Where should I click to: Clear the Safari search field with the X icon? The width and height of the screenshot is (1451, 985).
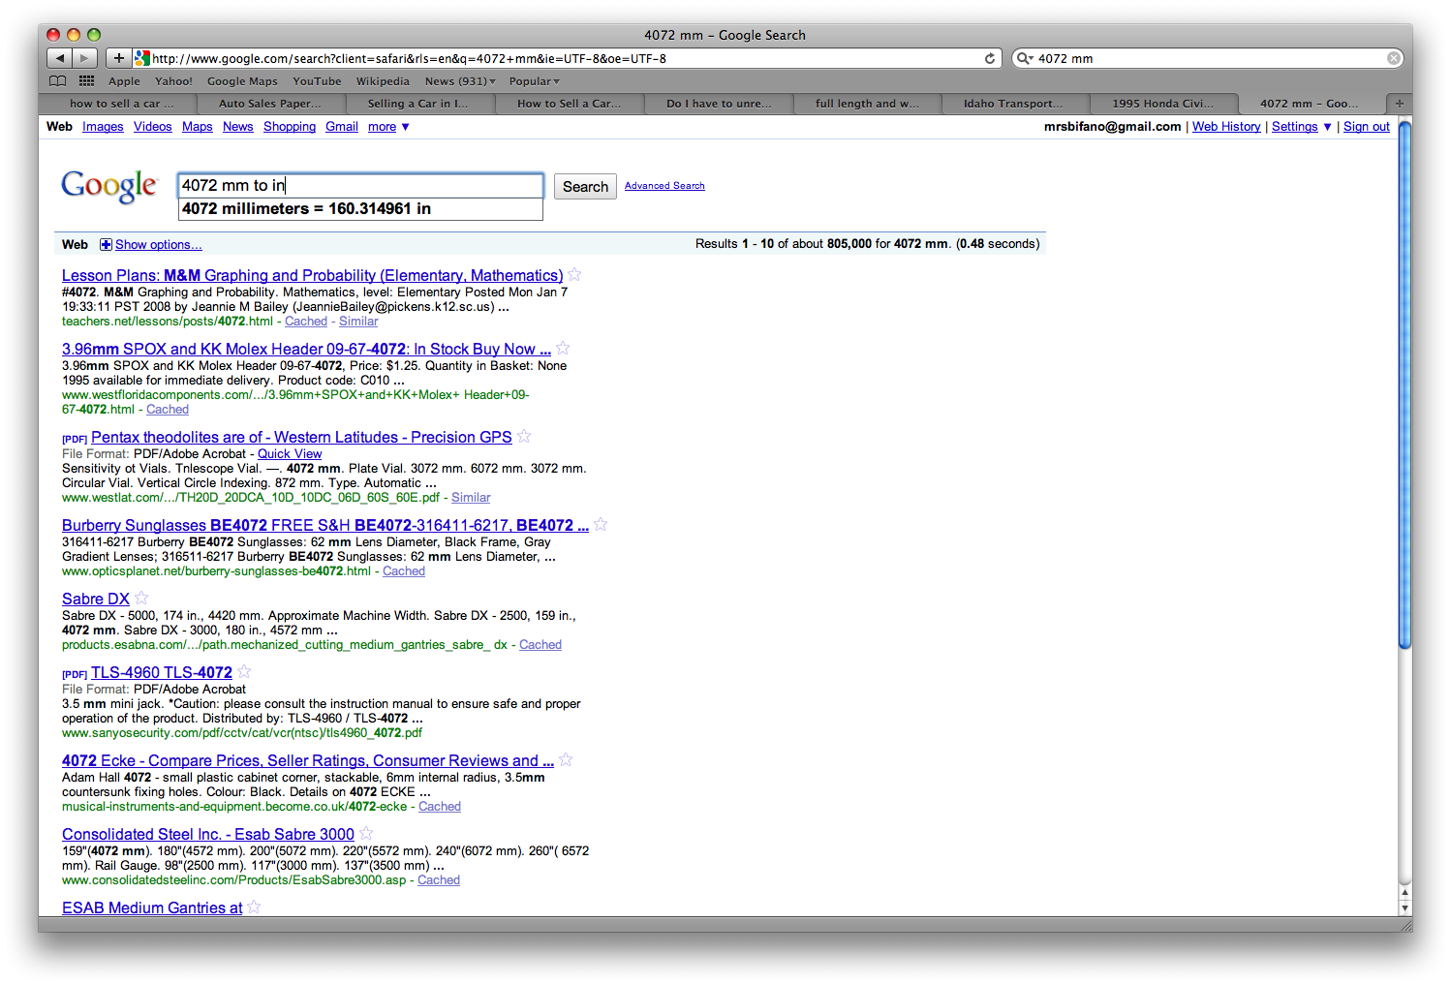(x=1394, y=58)
